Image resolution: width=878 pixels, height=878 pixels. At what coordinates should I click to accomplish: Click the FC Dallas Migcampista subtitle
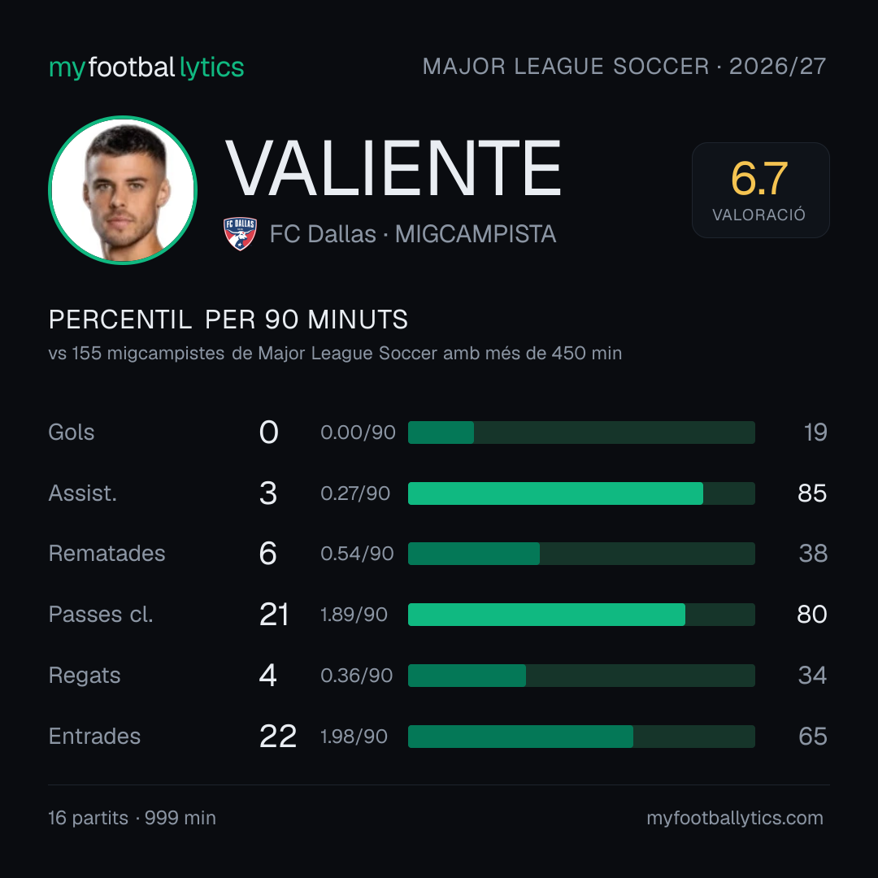pos(413,234)
